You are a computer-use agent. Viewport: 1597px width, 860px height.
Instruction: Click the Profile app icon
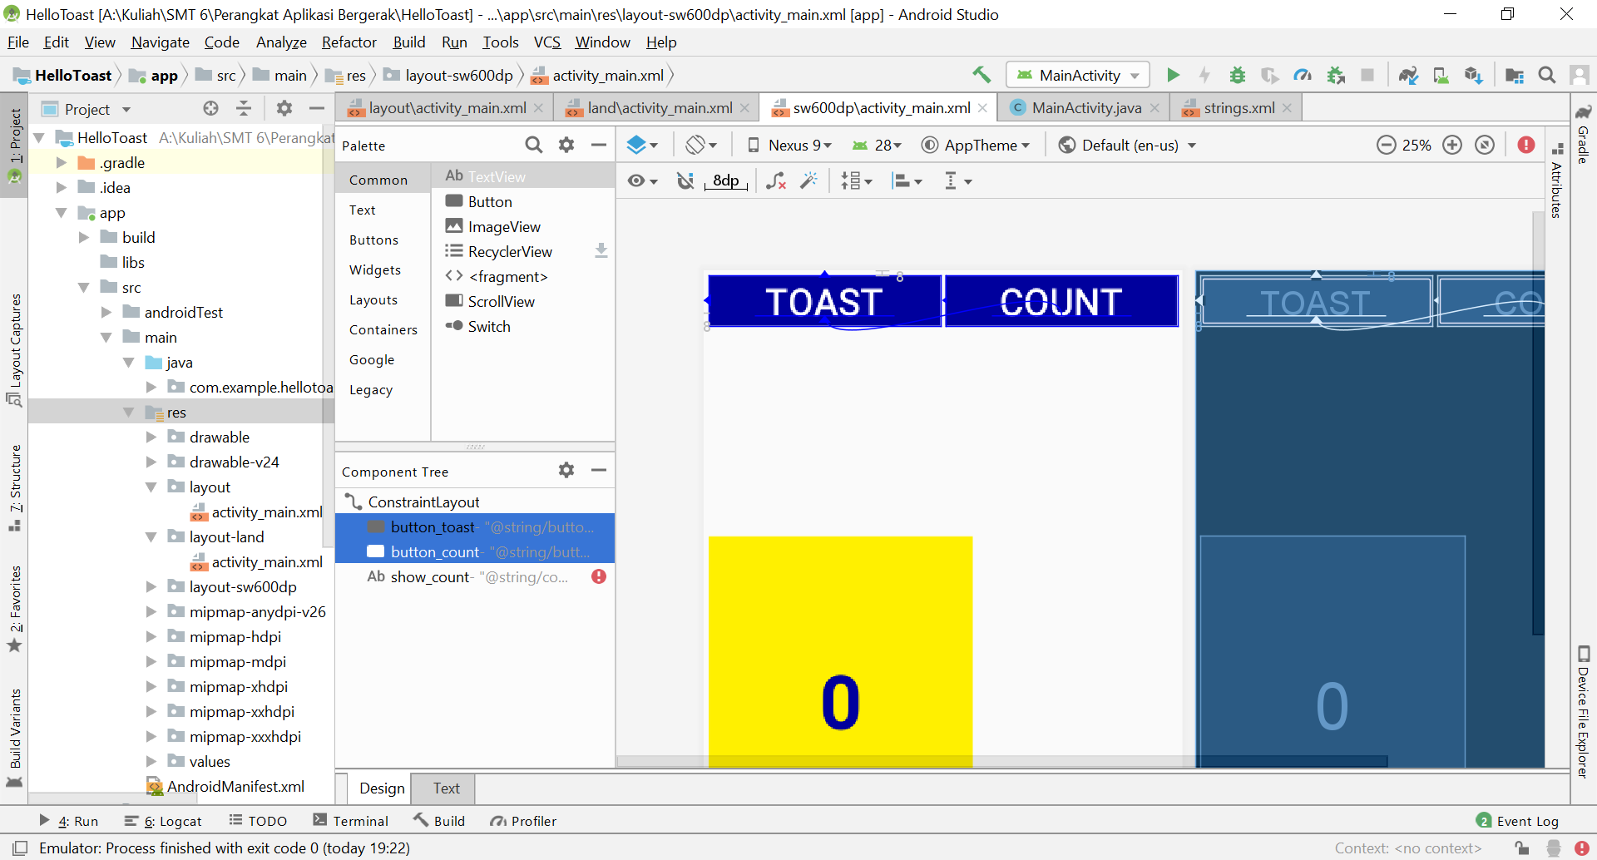(1303, 75)
